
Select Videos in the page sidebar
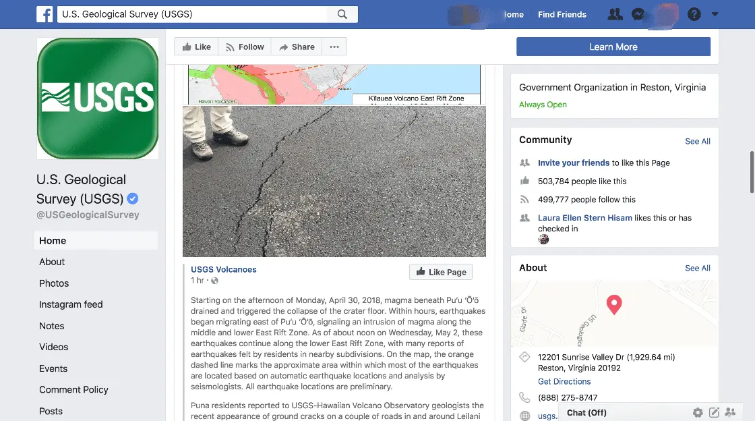point(54,347)
